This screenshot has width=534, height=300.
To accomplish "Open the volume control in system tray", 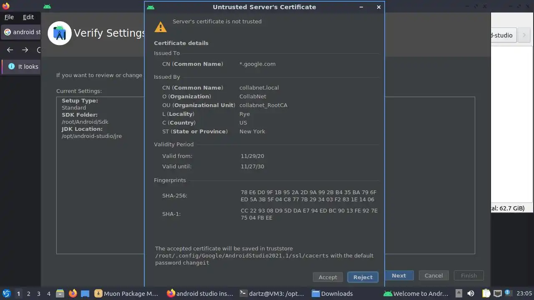I will [x=471, y=294].
